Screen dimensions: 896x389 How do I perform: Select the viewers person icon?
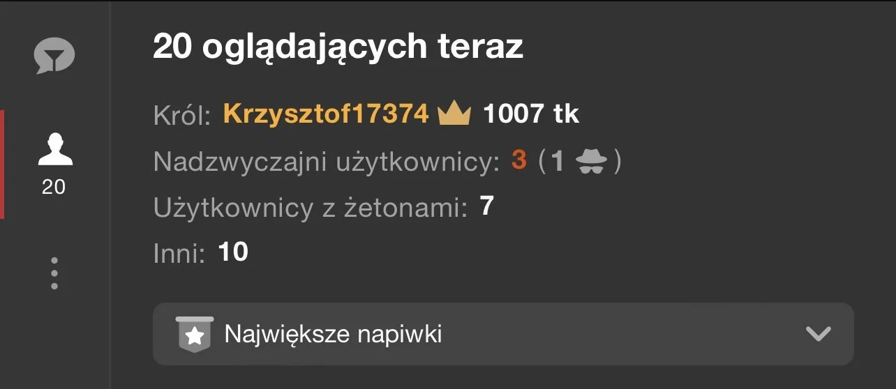[55, 150]
